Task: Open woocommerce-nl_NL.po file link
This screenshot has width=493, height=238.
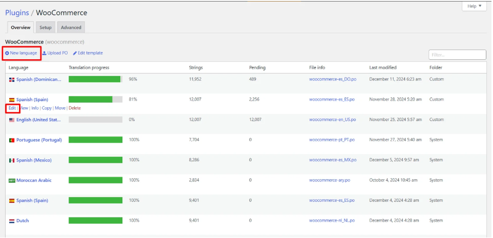Action: [332, 221]
